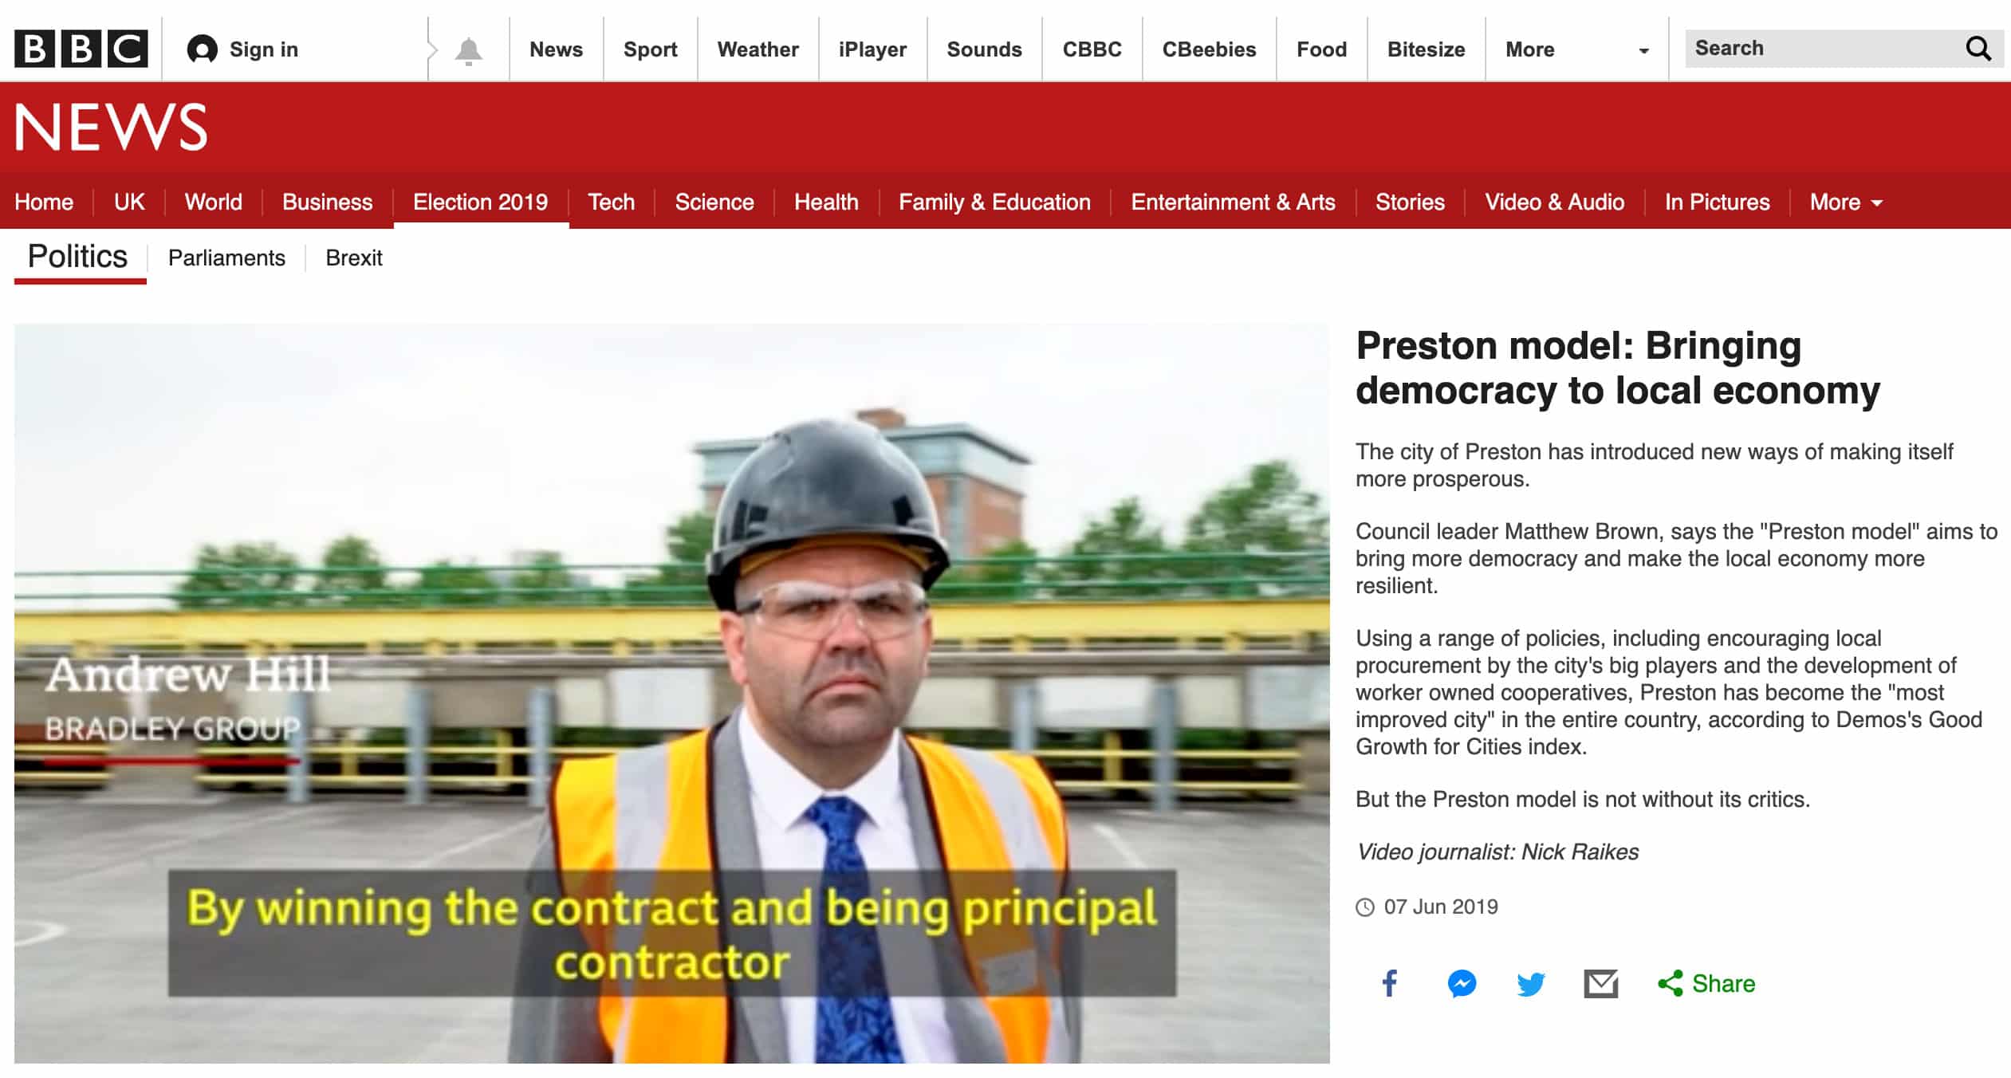The height and width of the screenshot is (1078, 2011).
Task: Click the BBC logo
Action: coord(81,49)
